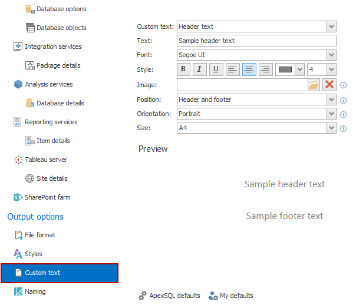Click the Database objects table icon
This screenshot has height=305, width=356.
coord(30,28)
